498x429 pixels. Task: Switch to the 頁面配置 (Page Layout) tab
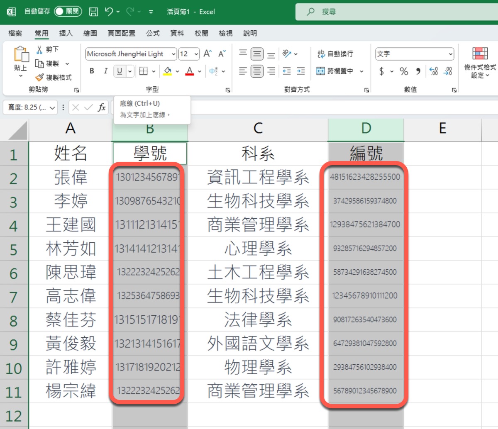point(121,33)
